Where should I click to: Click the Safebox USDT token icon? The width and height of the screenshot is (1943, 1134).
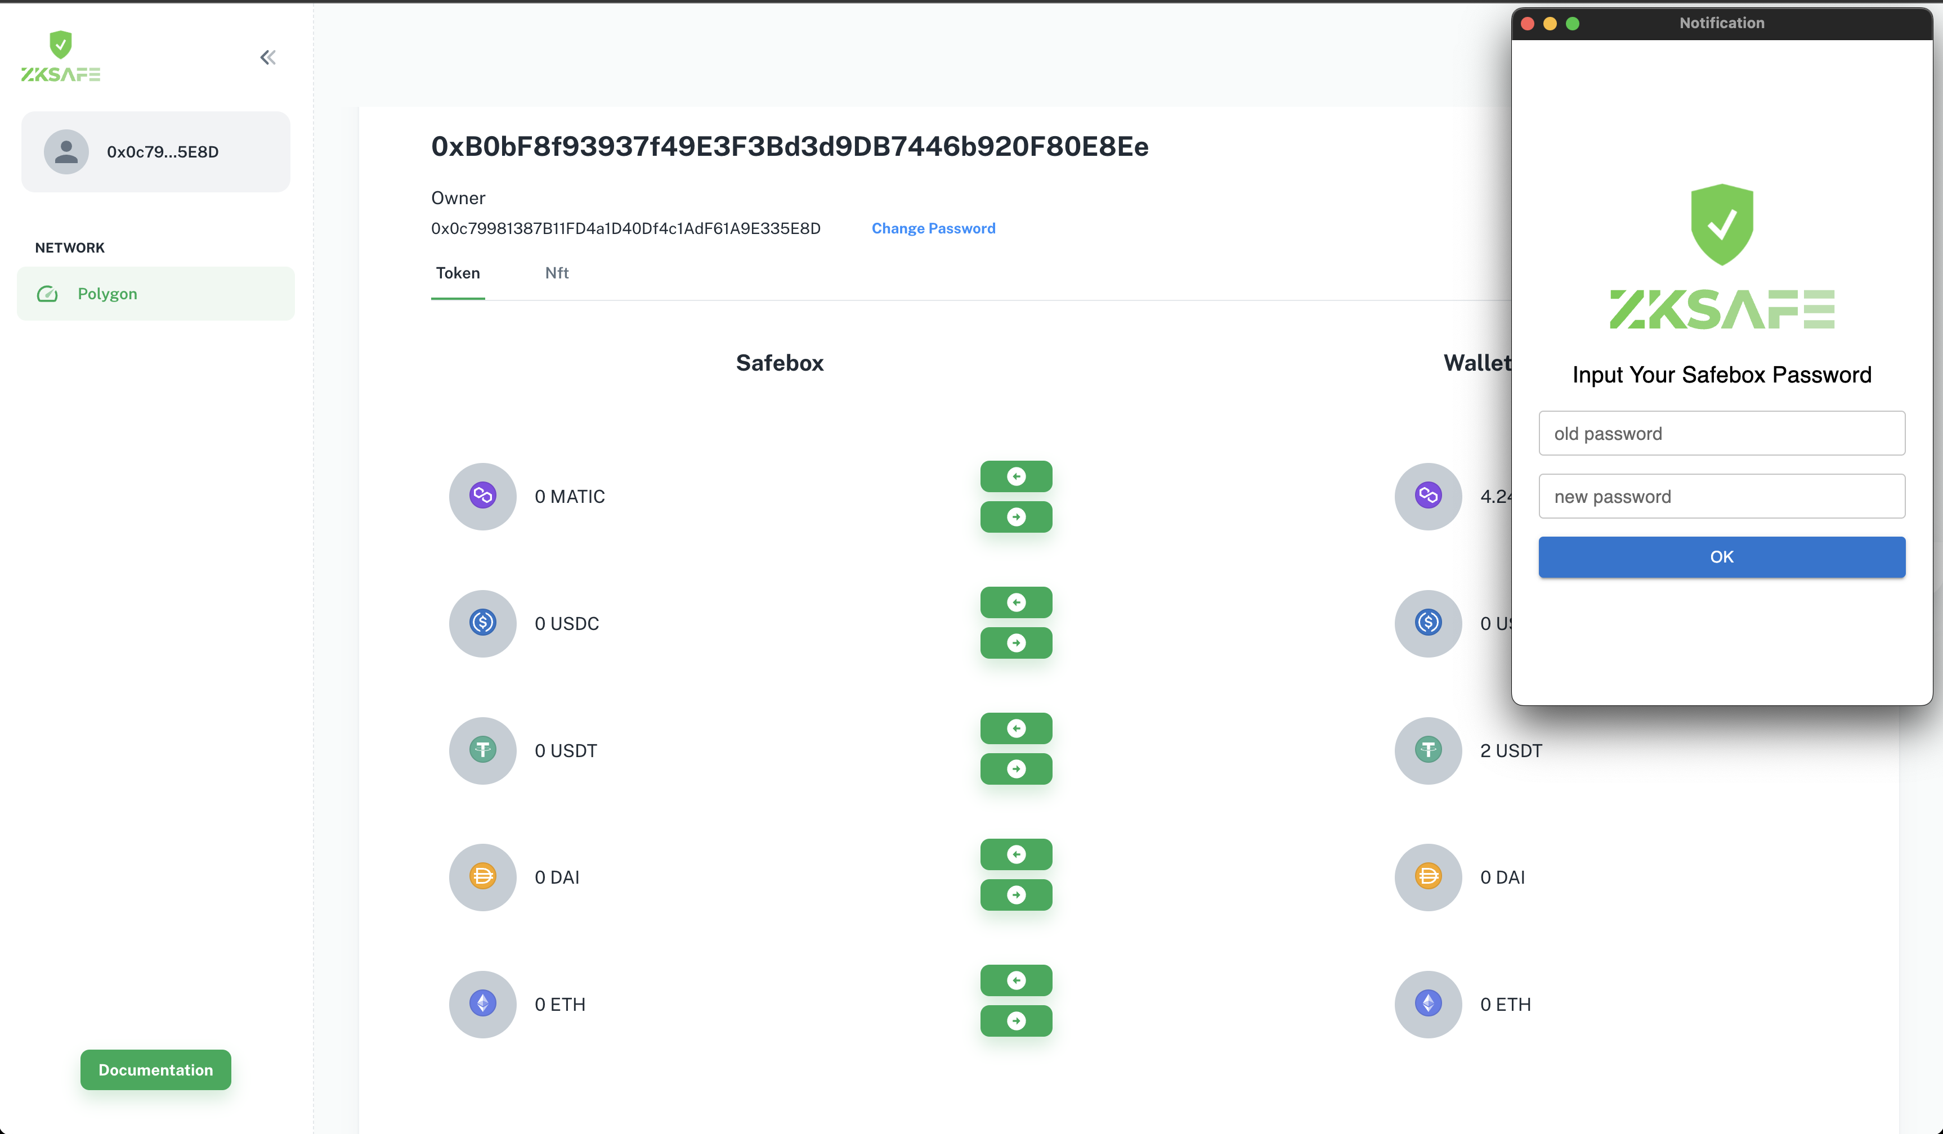point(483,750)
